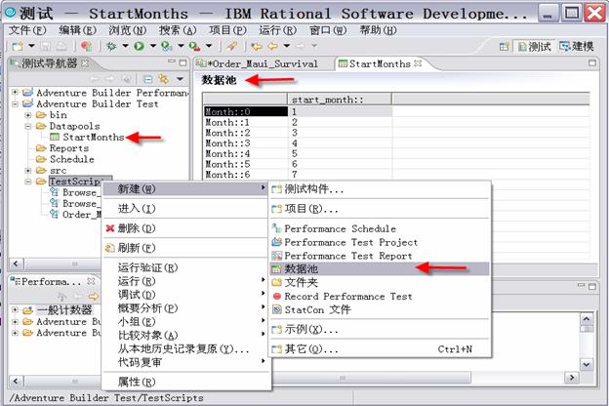Open the 建模 perspective button

click(578, 46)
